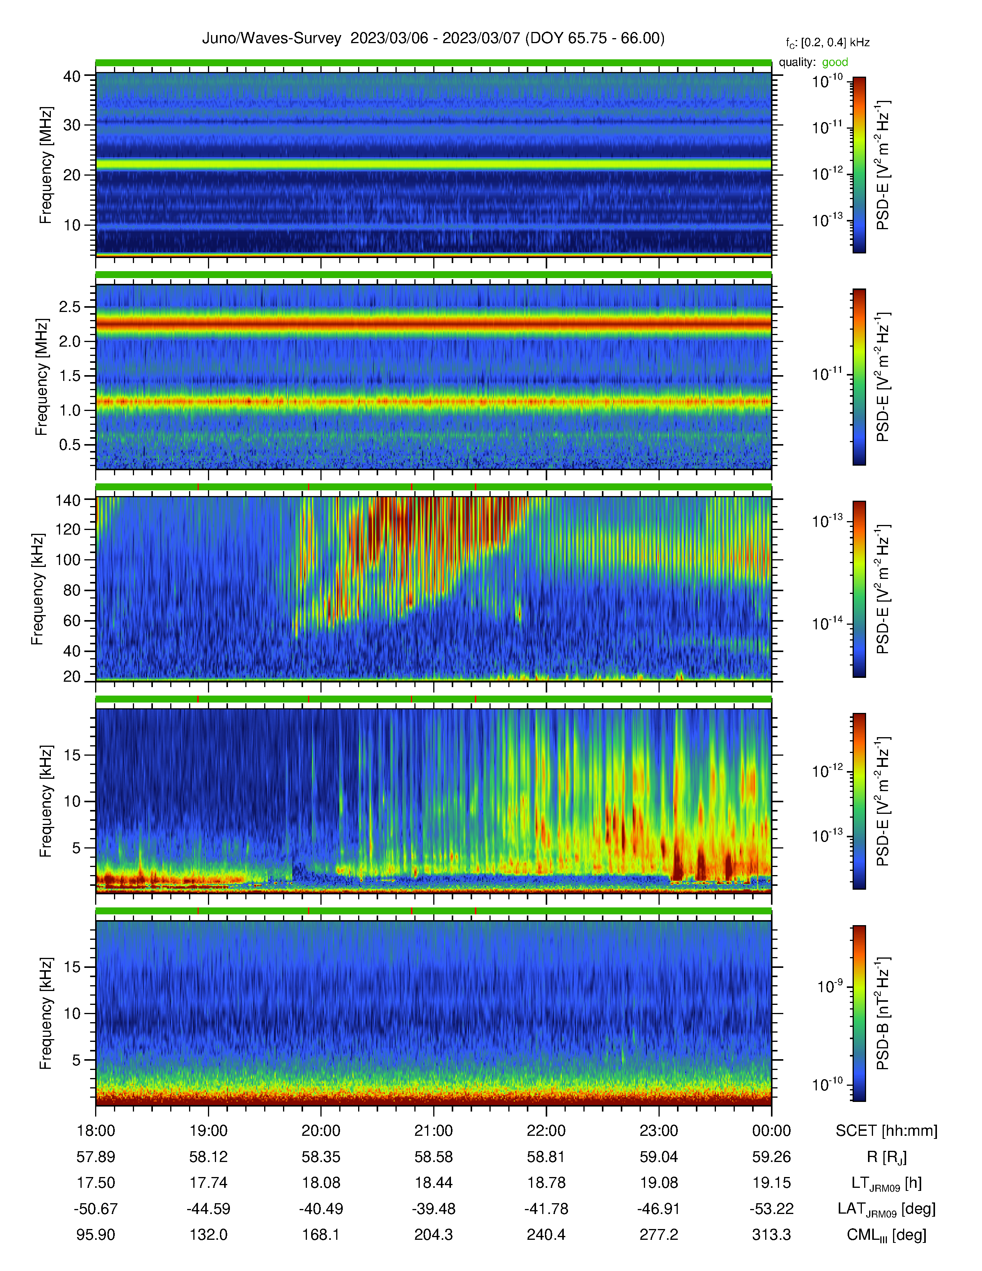This screenshot has height=1271, width=982.
Task: Click the 21:00 SCET time tick label
Action: tap(433, 1131)
